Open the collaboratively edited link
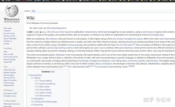This screenshot has height=107, width=175. coord(94,32)
